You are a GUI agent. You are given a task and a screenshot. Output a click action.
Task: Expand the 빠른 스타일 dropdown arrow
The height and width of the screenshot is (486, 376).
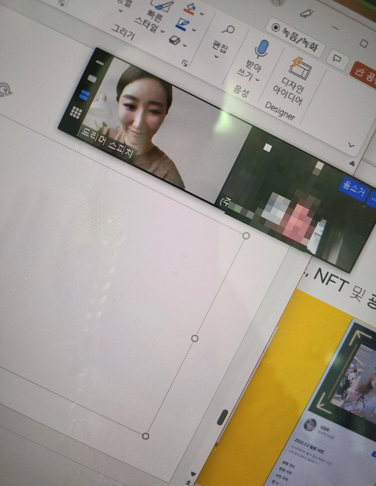tap(162, 31)
